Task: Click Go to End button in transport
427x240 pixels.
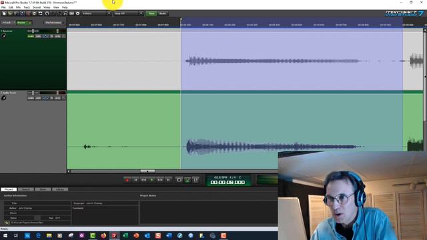Action: 168,179
